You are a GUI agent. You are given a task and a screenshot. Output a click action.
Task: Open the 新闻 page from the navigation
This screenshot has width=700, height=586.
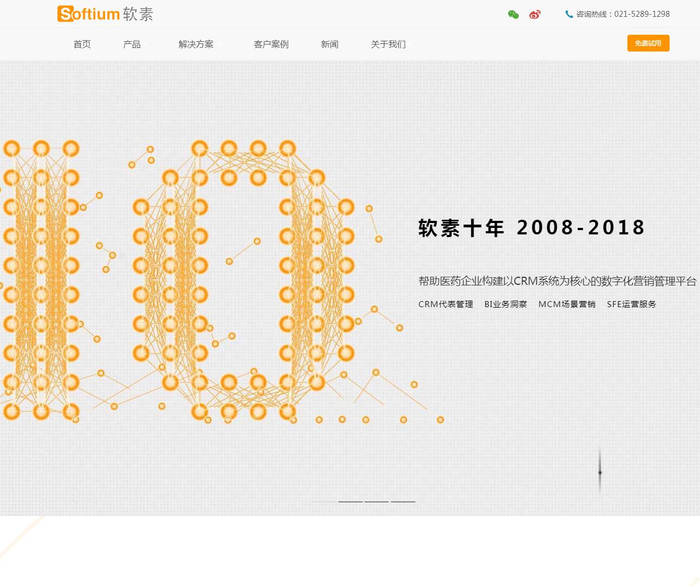[330, 44]
